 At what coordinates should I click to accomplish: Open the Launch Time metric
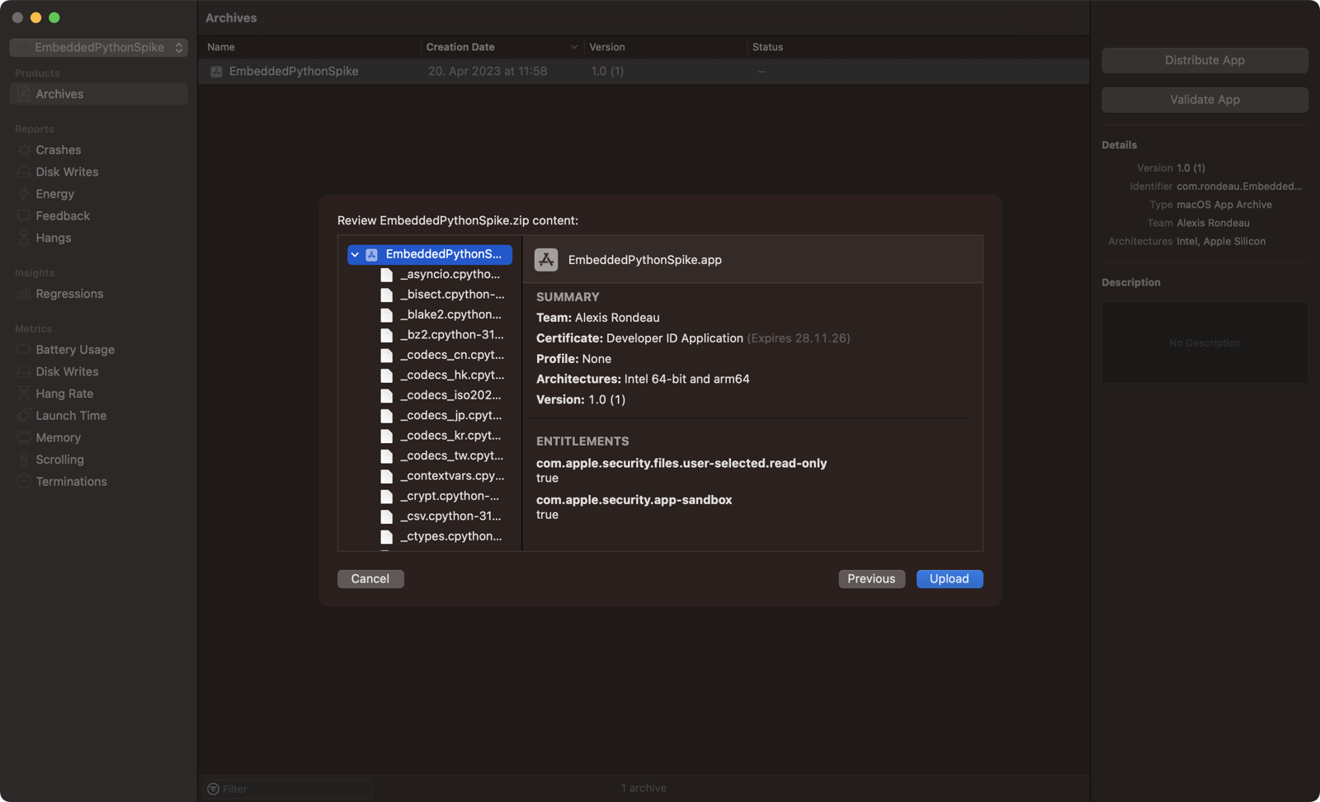click(x=98, y=416)
